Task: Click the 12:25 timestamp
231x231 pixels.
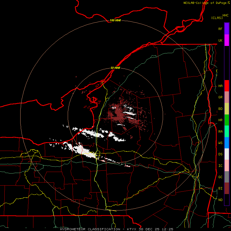Action: coord(168,229)
